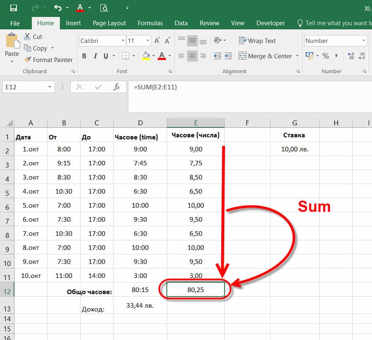The height and width of the screenshot is (340, 372).
Task: Open the Review tab
Action: pyautogui.click(x=209, y=23)
